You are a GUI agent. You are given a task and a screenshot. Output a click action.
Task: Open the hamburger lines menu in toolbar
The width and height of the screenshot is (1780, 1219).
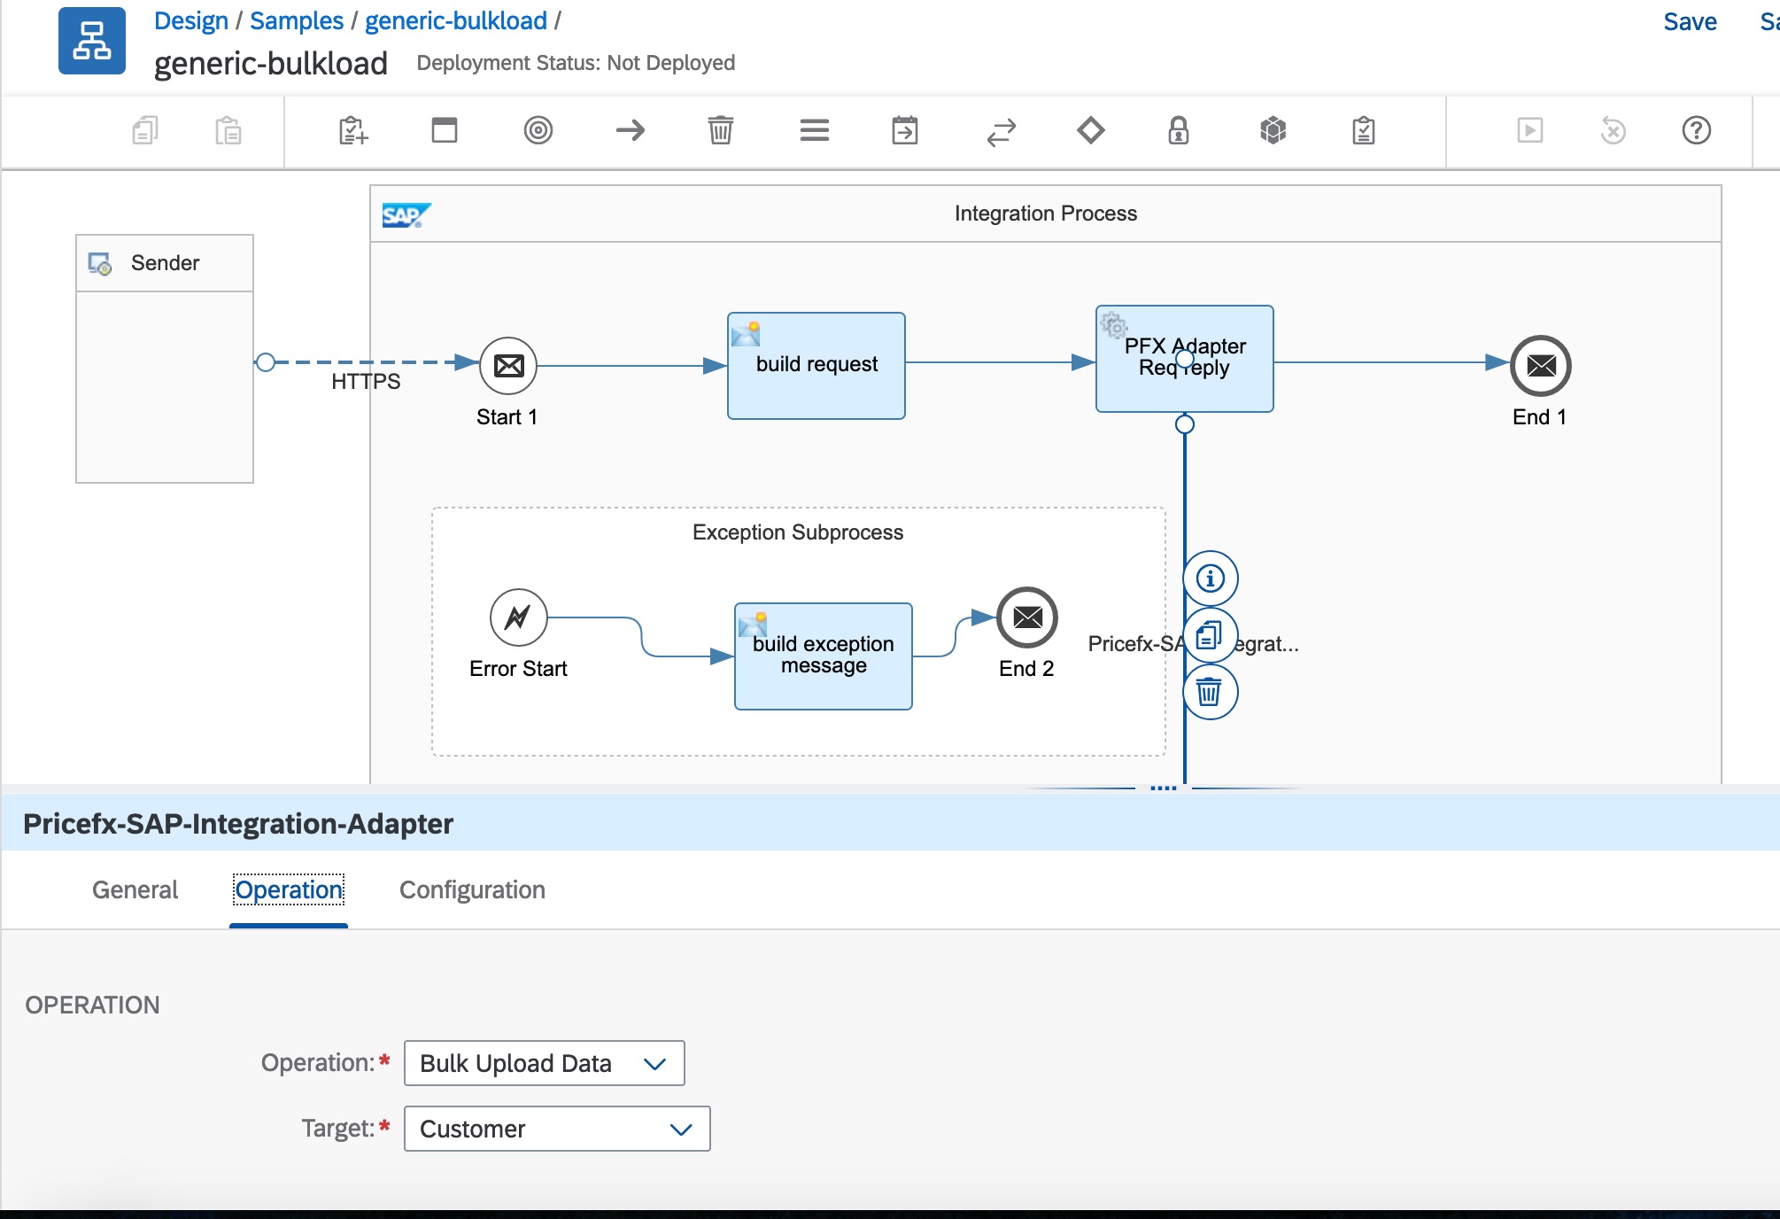click(814, 131)
